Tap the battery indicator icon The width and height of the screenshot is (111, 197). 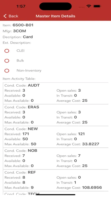[x=97, y=6]
